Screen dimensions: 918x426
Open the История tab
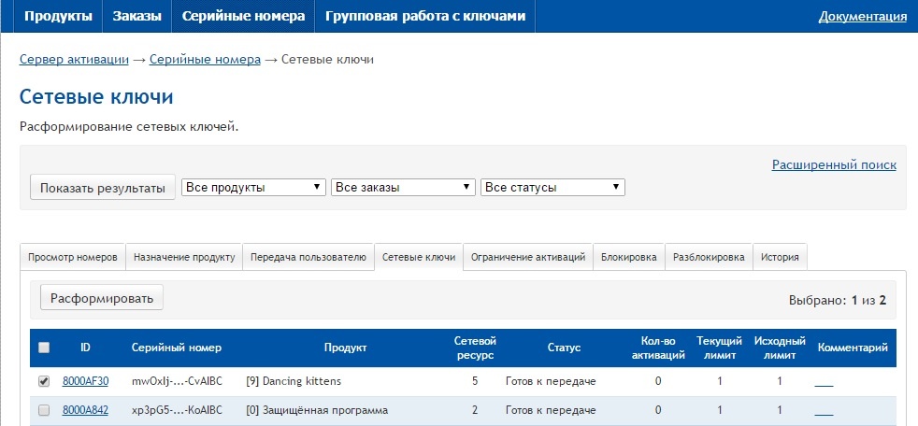(x=780, y=257)
